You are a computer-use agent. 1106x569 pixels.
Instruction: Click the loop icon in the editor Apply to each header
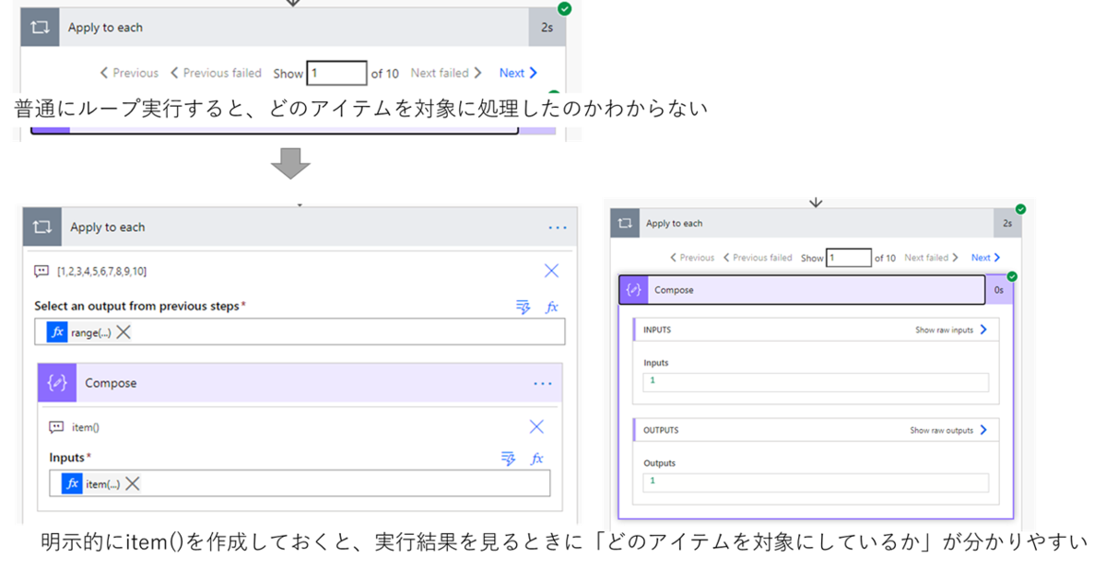tap(42, 227)
